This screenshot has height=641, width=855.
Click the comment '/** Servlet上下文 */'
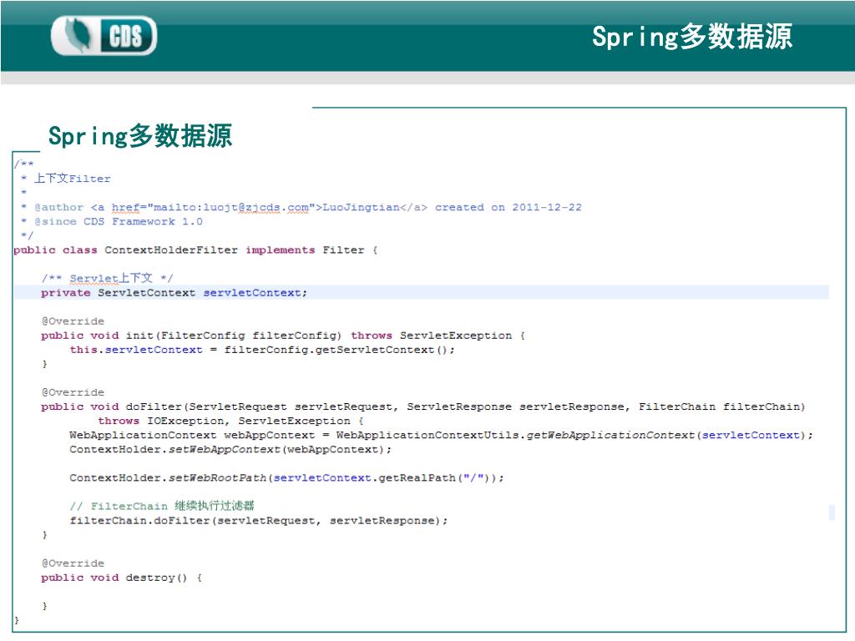pyautogui.click(x=108, y=278)
